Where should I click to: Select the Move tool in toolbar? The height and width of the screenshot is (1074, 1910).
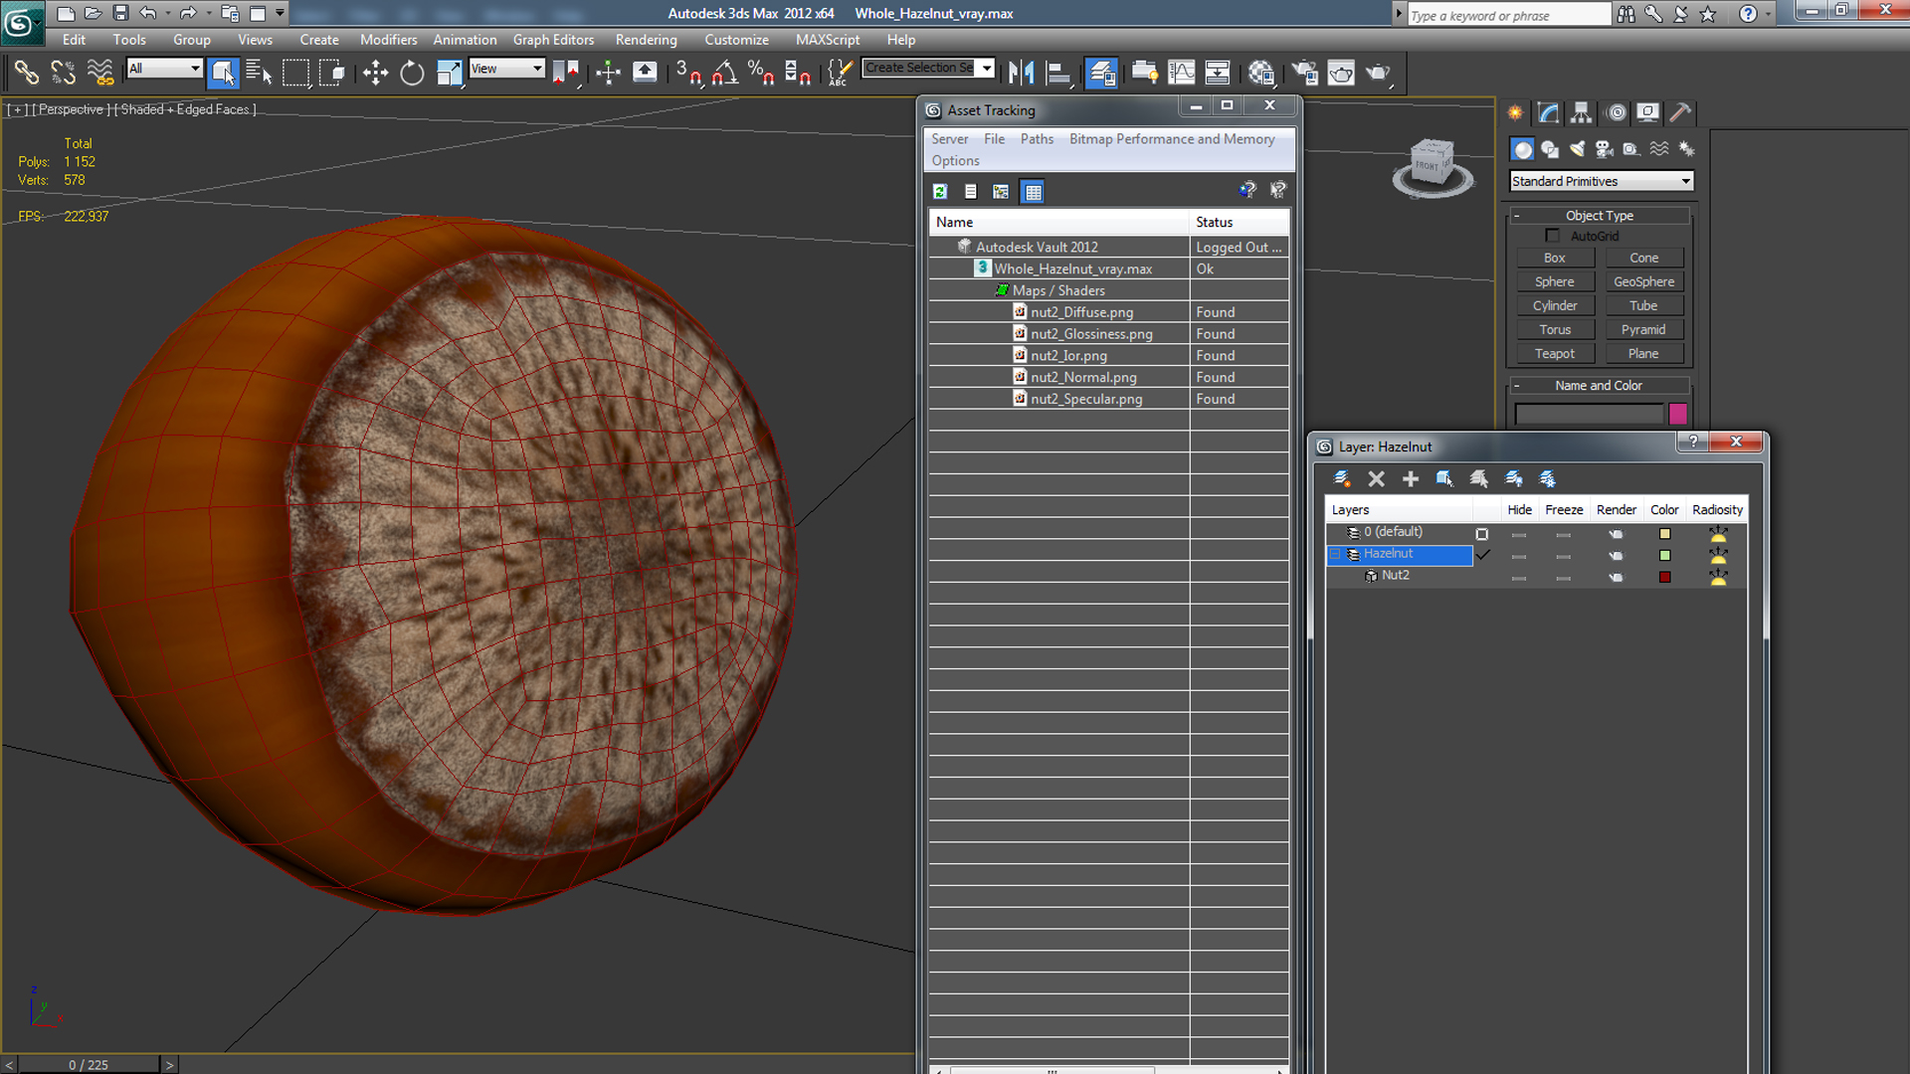[x=375, y=73]
